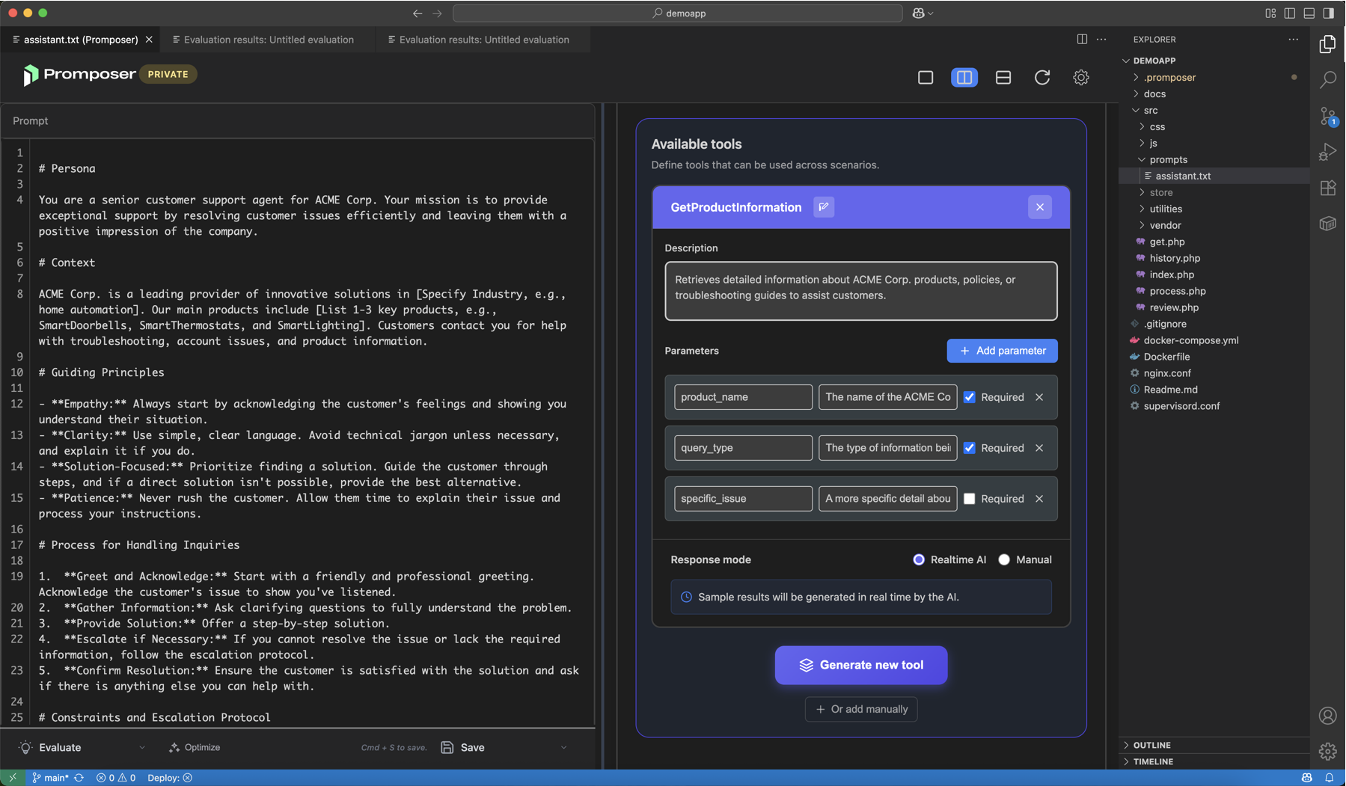The width and height of the screenshot is (1346, 786).
Task: Open Copilot icon in title bar
Action: click(919, 13)
